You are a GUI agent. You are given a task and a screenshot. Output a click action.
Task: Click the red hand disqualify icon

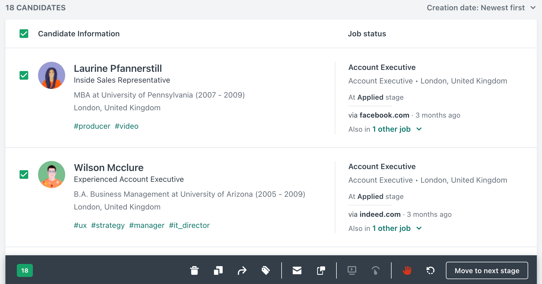(407, 270)
